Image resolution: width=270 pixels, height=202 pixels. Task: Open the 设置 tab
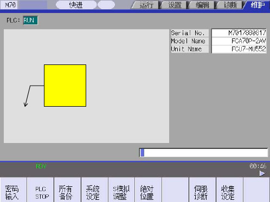(175, 5)
